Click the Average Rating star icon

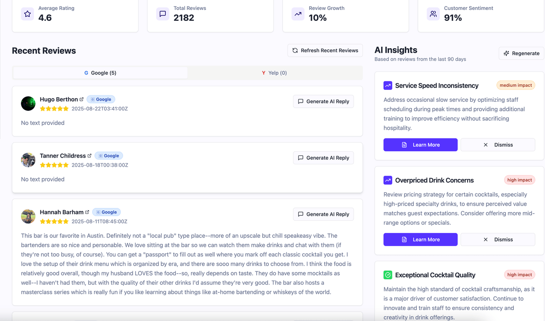tap(28, 14)
